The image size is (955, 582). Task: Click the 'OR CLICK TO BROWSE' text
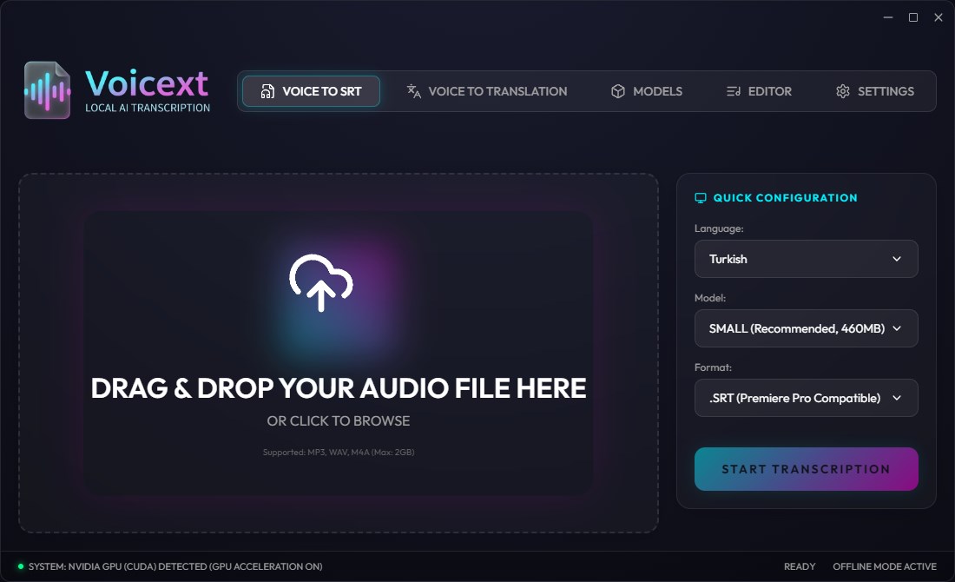click(338, 421)
